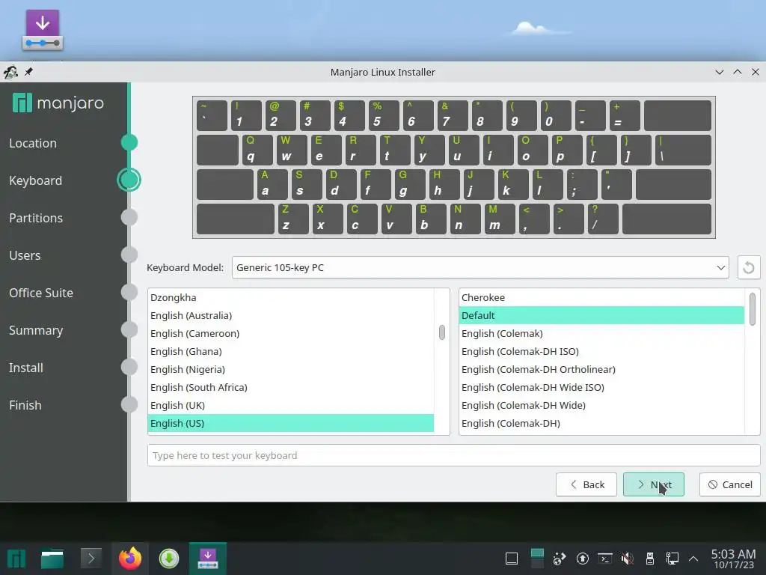Select English (South Africa) layout

[x=291, y=387]
